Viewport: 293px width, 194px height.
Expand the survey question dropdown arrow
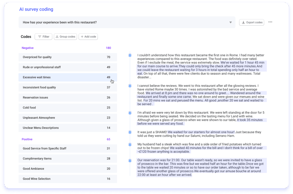click(231, 22)
